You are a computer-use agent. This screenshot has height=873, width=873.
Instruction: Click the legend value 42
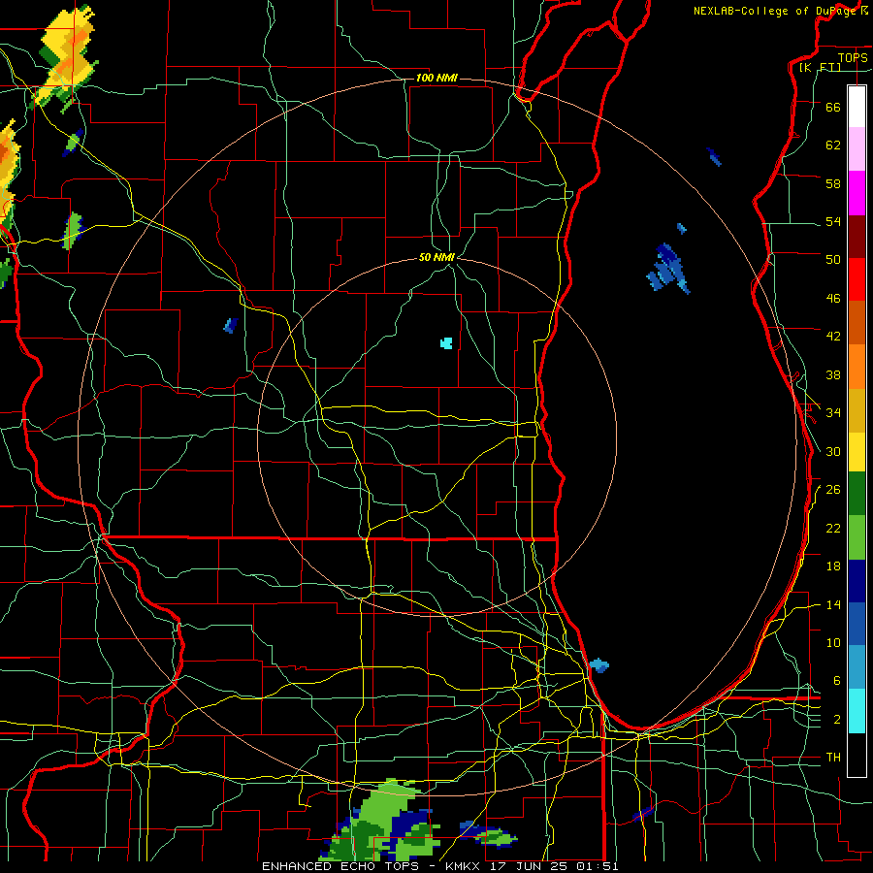click(x=833, y=337)
